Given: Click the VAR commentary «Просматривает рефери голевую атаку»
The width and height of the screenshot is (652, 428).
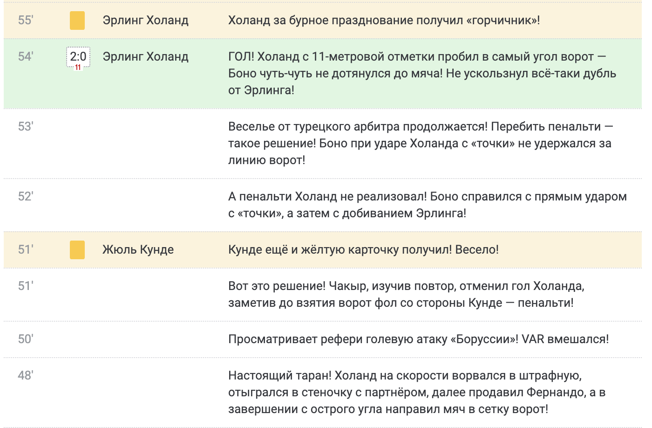Looking at the screenshot, I should [x=418, y=339].
